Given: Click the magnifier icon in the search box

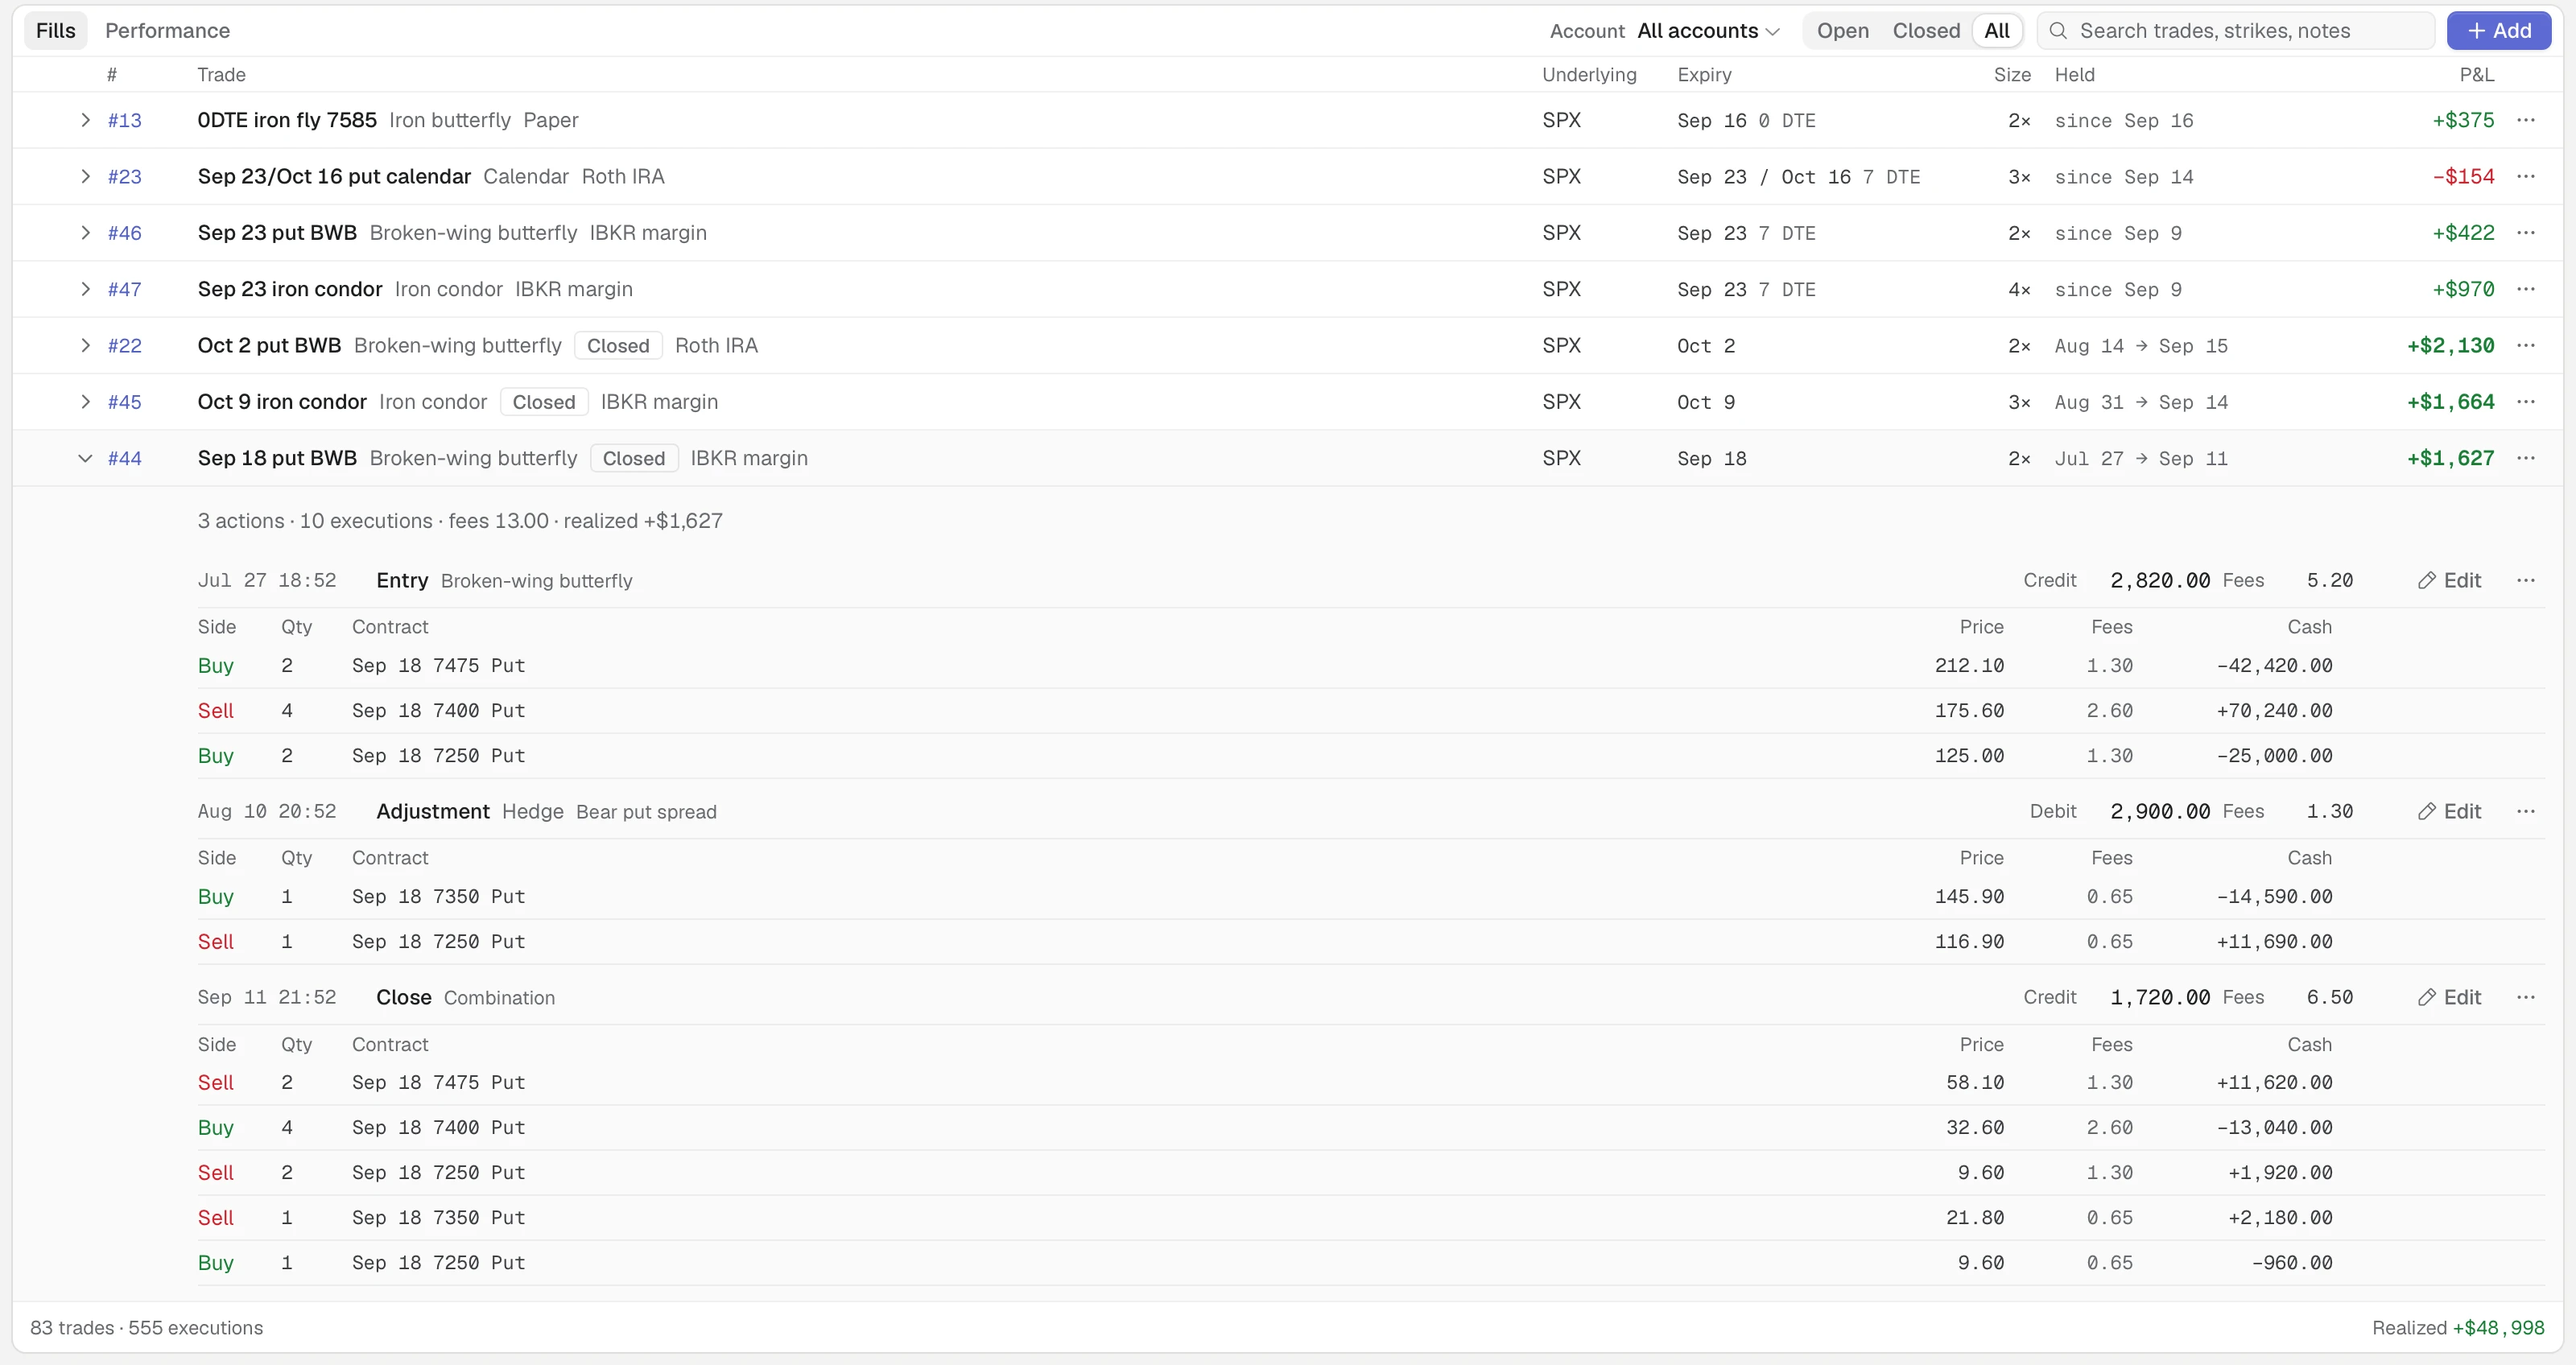Looking at the screenshot, I should (x=2058, y=31).
